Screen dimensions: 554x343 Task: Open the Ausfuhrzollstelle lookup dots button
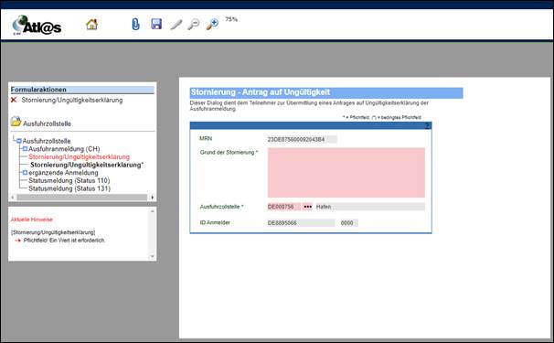pyautogui.click(x=308, y=207)
